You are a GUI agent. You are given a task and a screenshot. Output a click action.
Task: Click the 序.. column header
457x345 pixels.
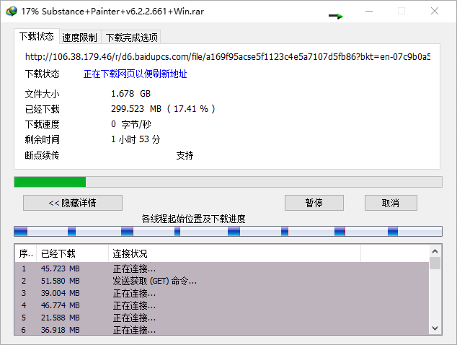click(26, 253)
